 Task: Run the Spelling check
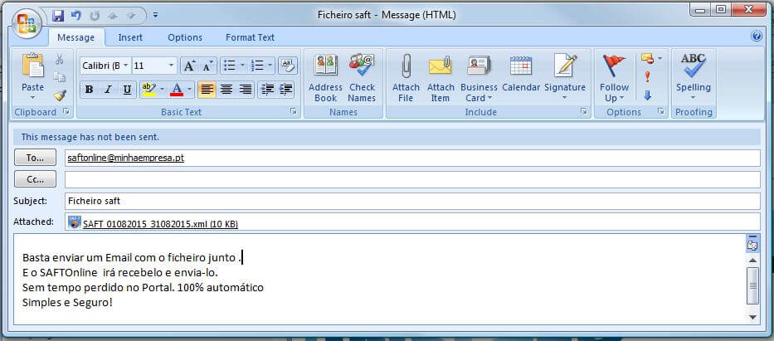click(x=694, y=77)
